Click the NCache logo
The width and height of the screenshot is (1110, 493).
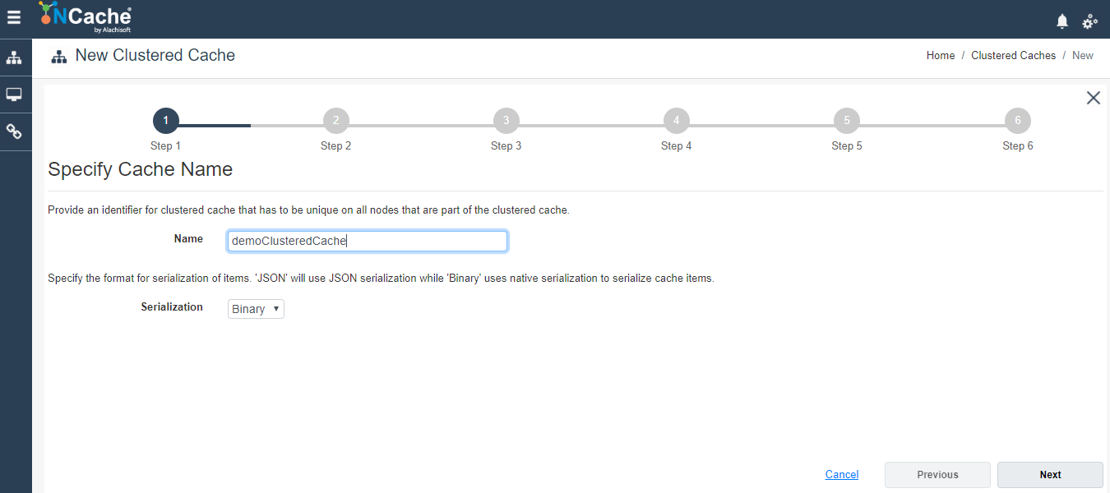85,17
